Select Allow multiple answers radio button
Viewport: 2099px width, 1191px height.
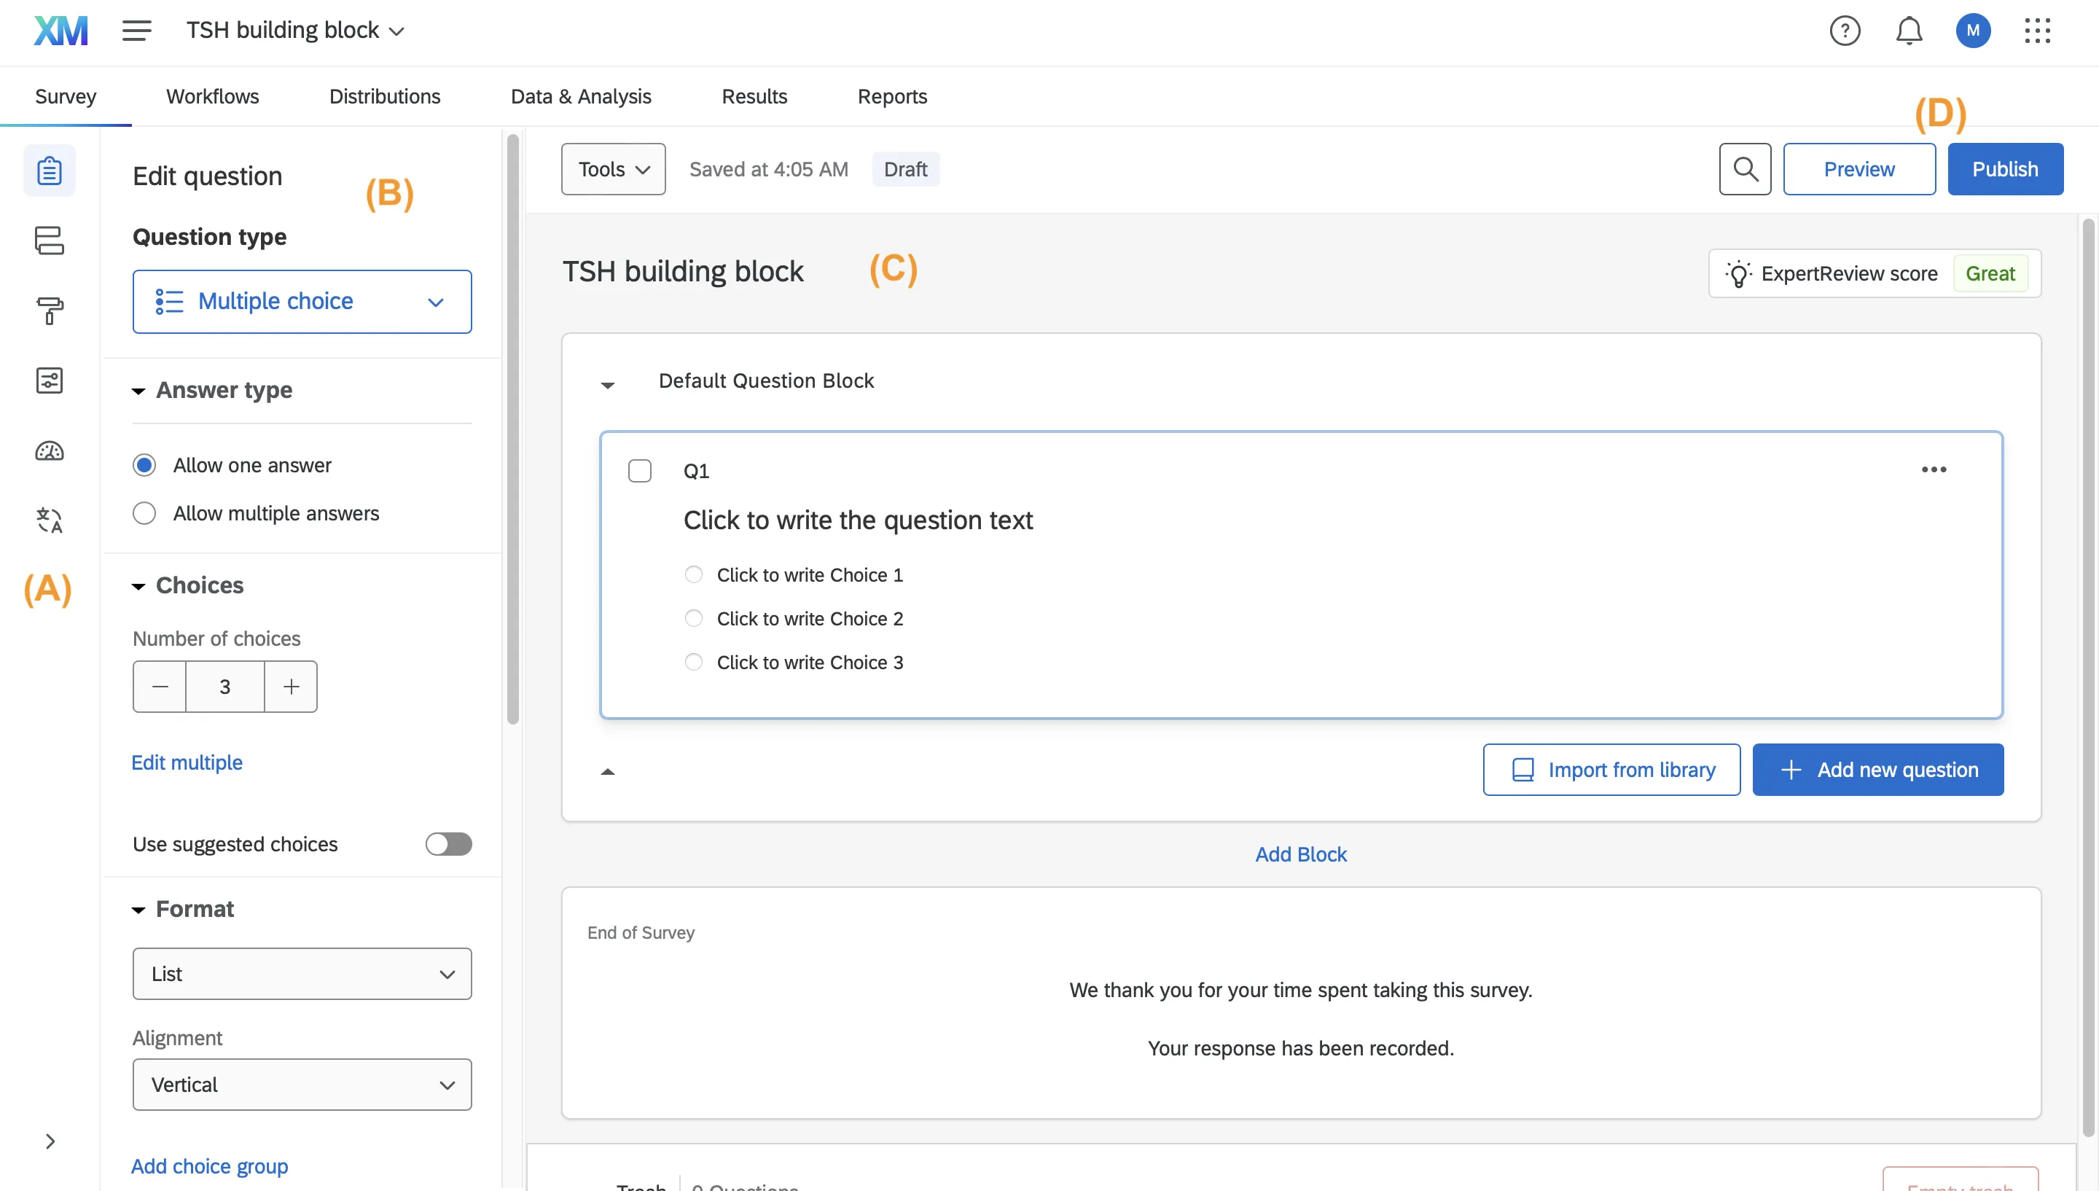click(145, 514)
